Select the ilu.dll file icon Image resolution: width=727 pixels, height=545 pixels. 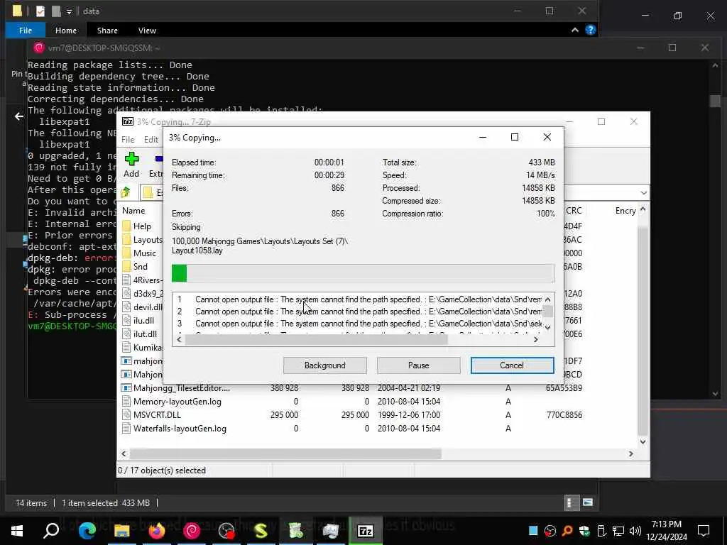pyautogui.click(x=126, y=320)
